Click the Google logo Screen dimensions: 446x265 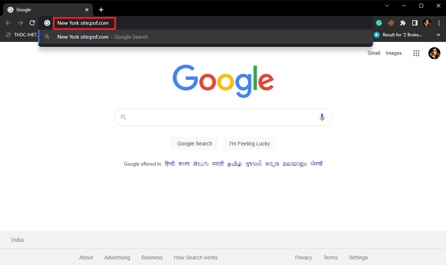(223, 81)
